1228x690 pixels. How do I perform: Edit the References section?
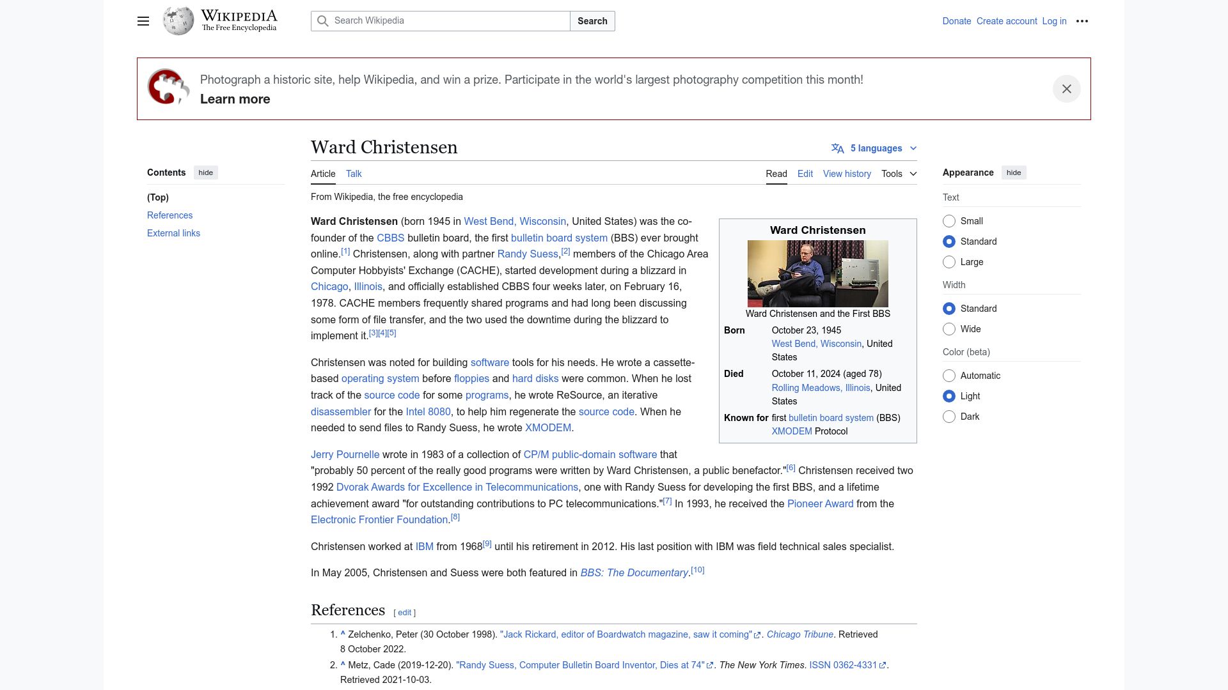[x=405, y=613]
